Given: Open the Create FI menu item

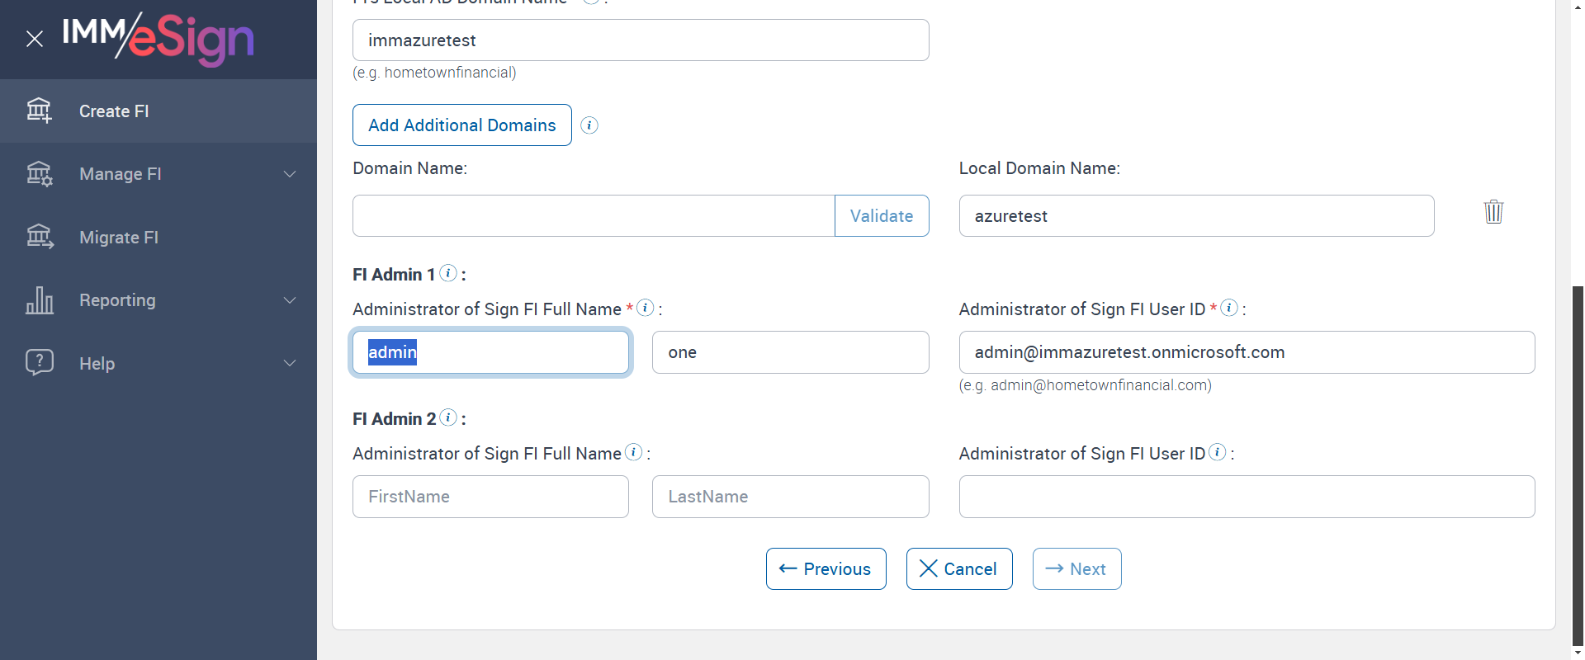Looking at the screenshot, I should (x=114, y=111).
